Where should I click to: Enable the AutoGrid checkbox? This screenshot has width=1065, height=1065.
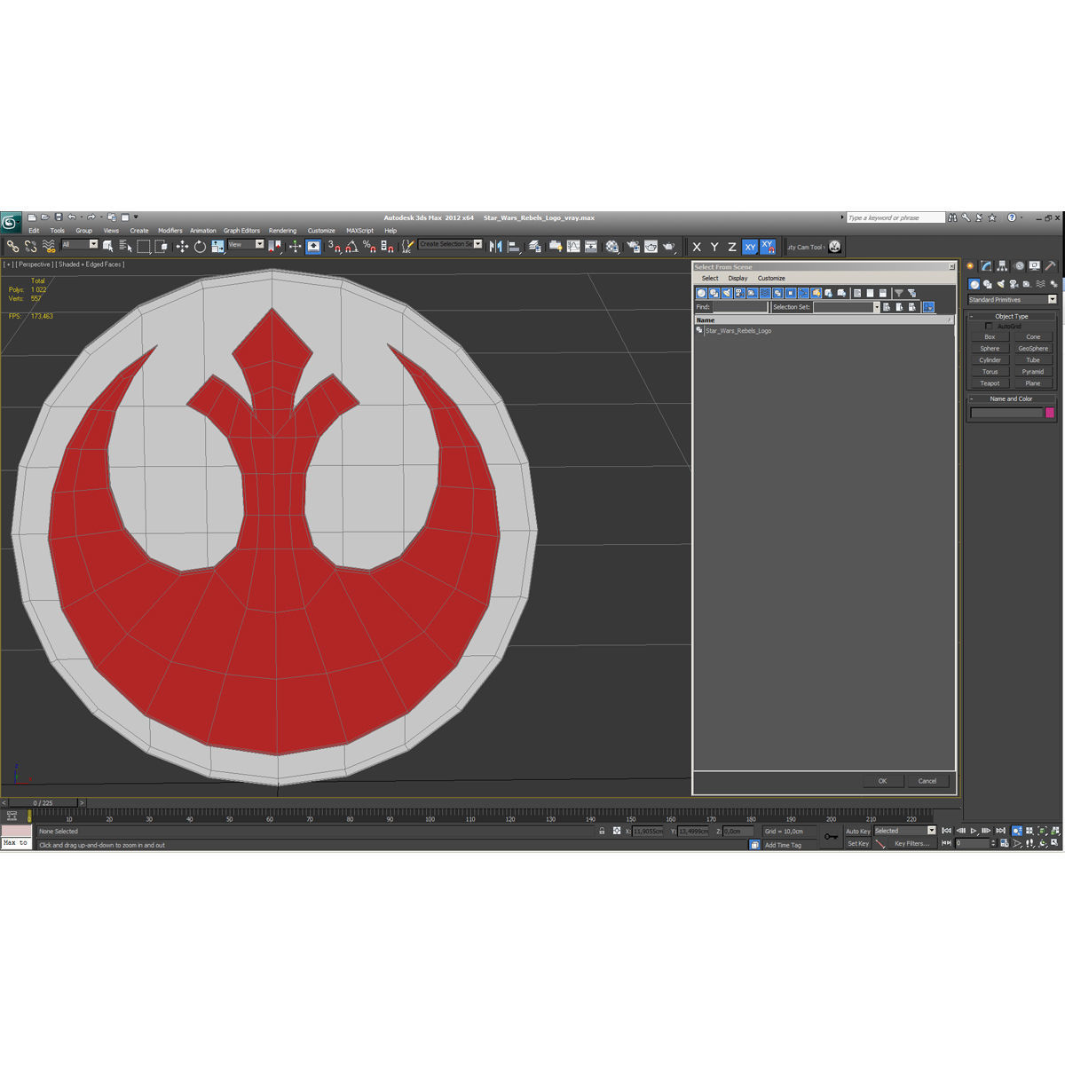click(x=989, y=326)
